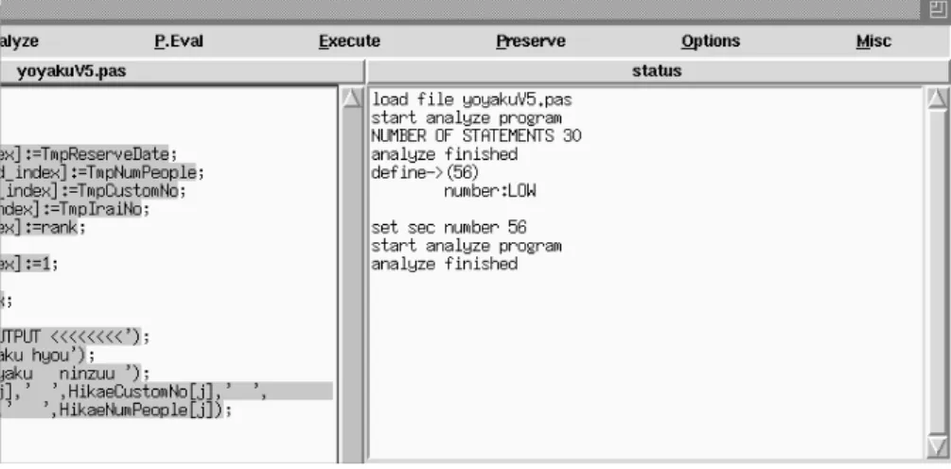Viewport: 951px width, 469px height.
Task: Click the TmpCustomNo assignment line
Action: pyautogui.click(x=94, y=192)
